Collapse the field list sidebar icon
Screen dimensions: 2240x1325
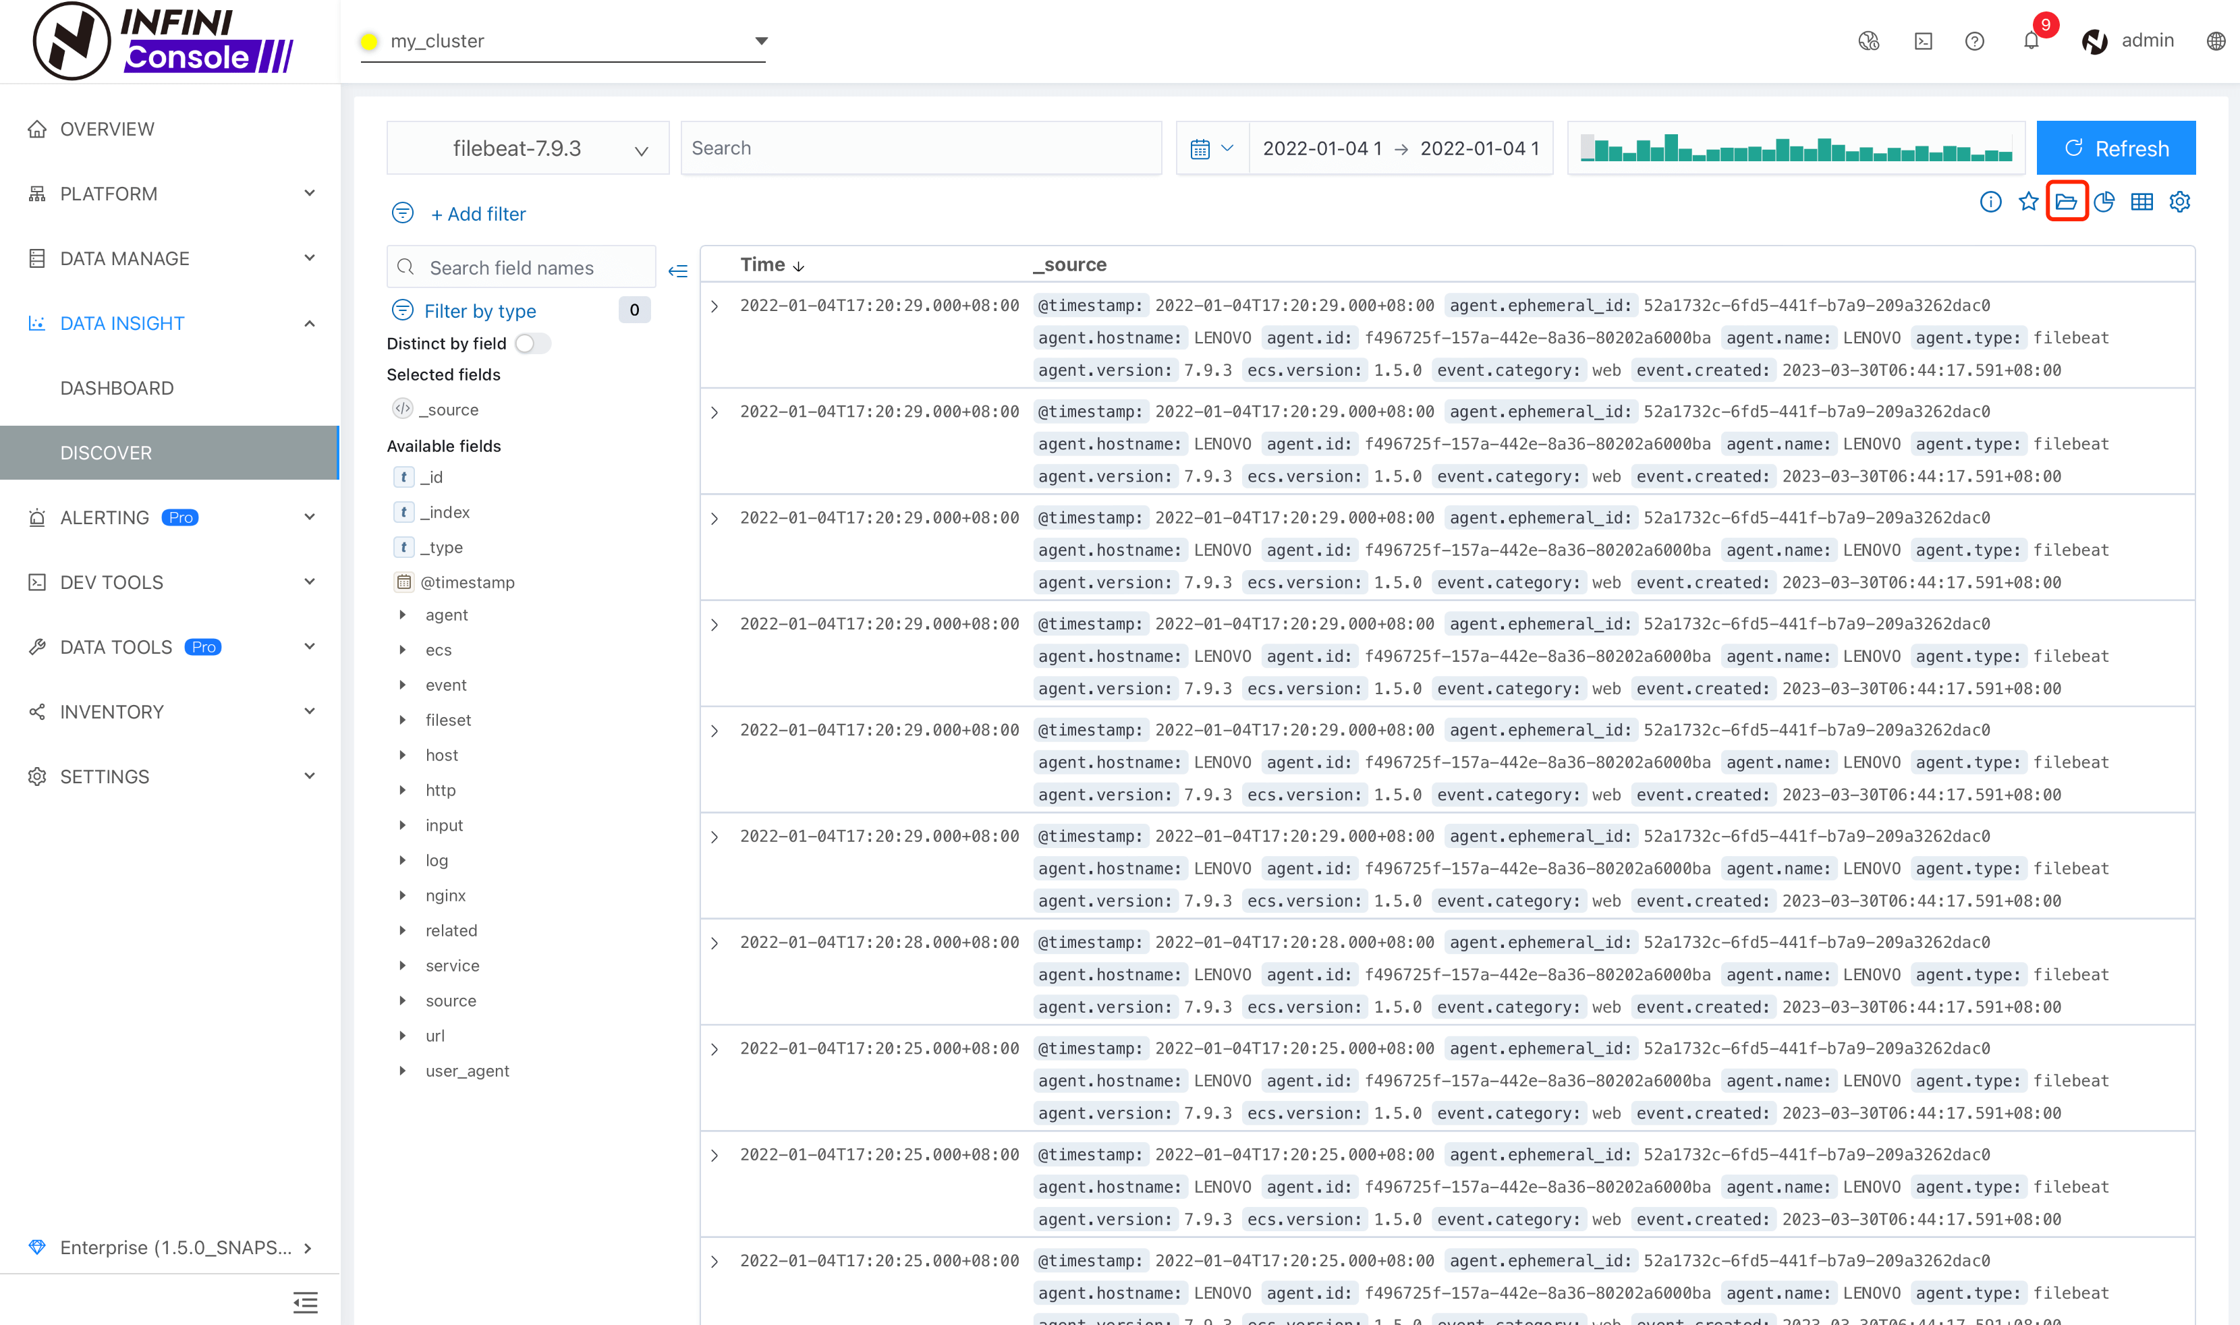(x=677, y=271)
